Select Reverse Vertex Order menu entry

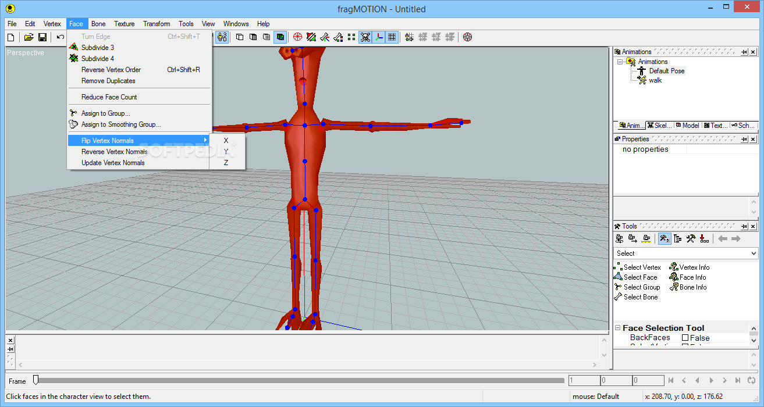click(x=138, y=70)
